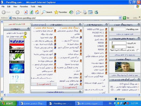
Task: Expand the Links toolbar chevron
Action: pos(139,17)
